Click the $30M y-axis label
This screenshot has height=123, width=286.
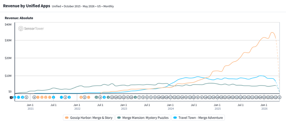(x=8, y=40)
